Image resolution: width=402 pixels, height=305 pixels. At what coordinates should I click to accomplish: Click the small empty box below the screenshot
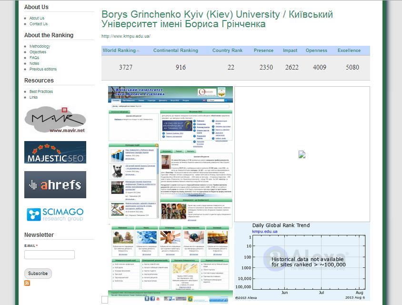coord(105,300)
